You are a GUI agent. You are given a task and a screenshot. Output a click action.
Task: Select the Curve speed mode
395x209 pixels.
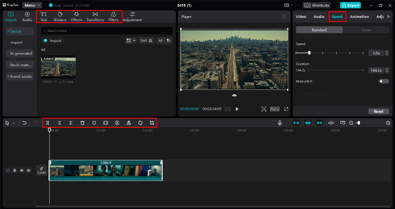366,30
